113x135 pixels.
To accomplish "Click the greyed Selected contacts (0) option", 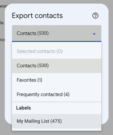I will [x=57, y=51].
